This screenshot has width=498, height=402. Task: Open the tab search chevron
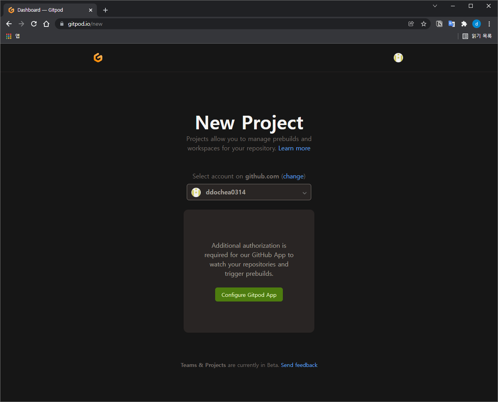[x=435, y=6]
